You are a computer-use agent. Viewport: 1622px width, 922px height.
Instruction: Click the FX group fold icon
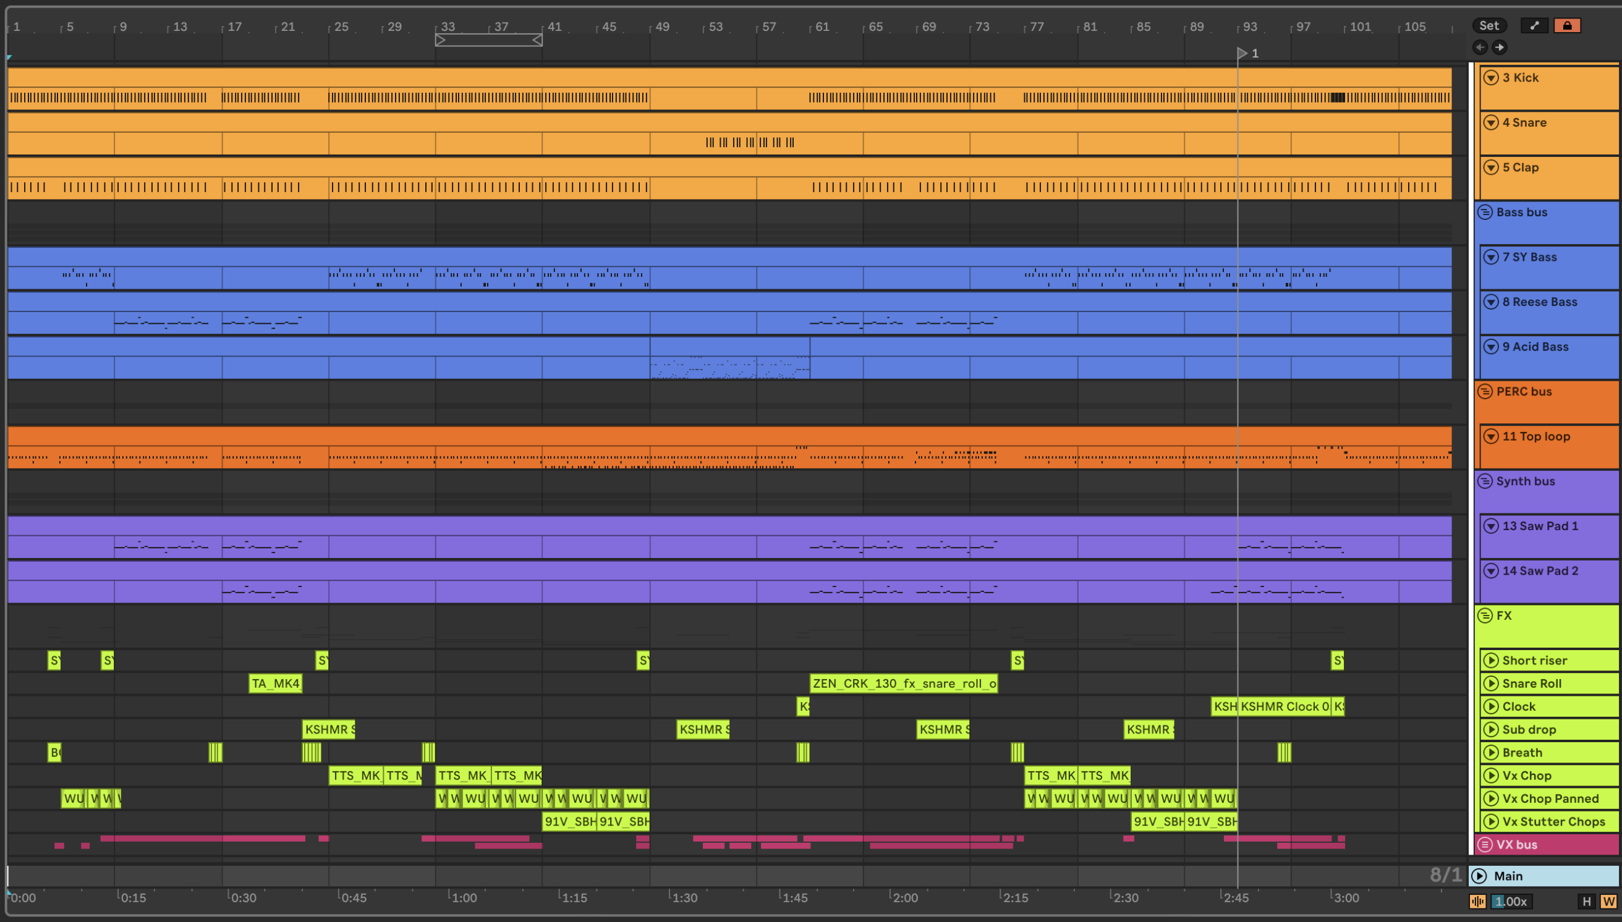[x=1485, y=615]
